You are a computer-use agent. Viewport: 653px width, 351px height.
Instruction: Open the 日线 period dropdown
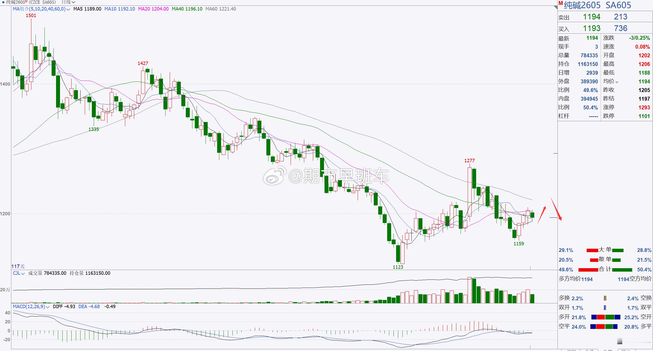[68, 2]
